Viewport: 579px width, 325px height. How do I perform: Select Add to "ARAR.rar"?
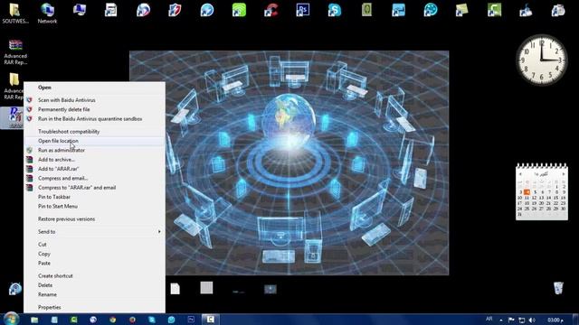(x=94, y=169)
